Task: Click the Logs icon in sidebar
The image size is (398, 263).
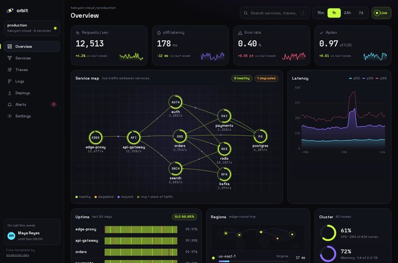Action: [x=9, y=81]
